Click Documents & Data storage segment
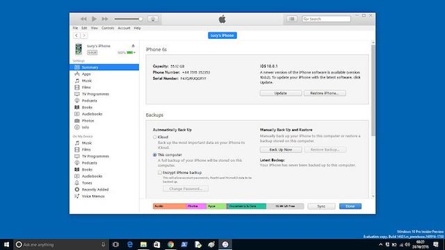The image size is (445, 250). pos(246,206)
